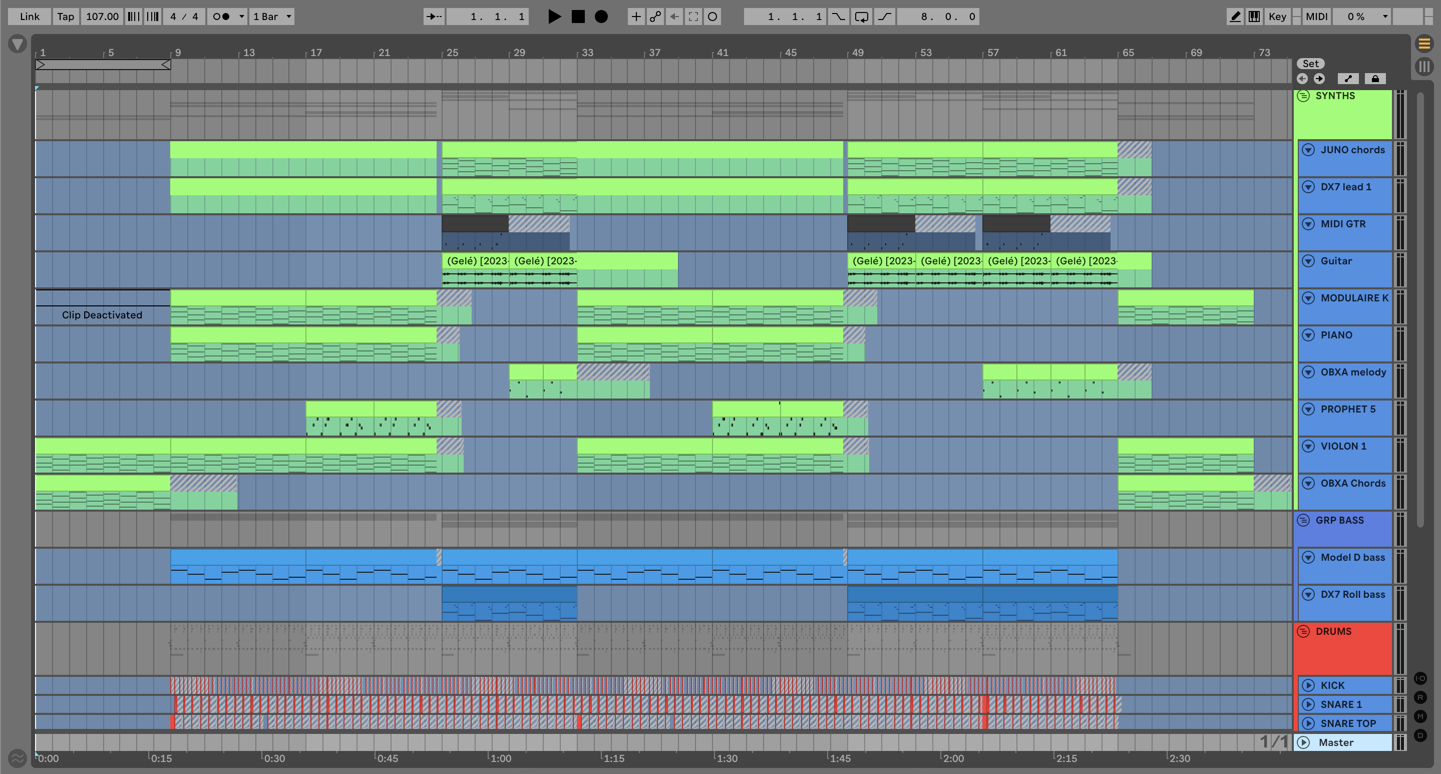1441x774 pixels.
Task: Toggle Automation Arm icon
Action: (x=655, y=17)
